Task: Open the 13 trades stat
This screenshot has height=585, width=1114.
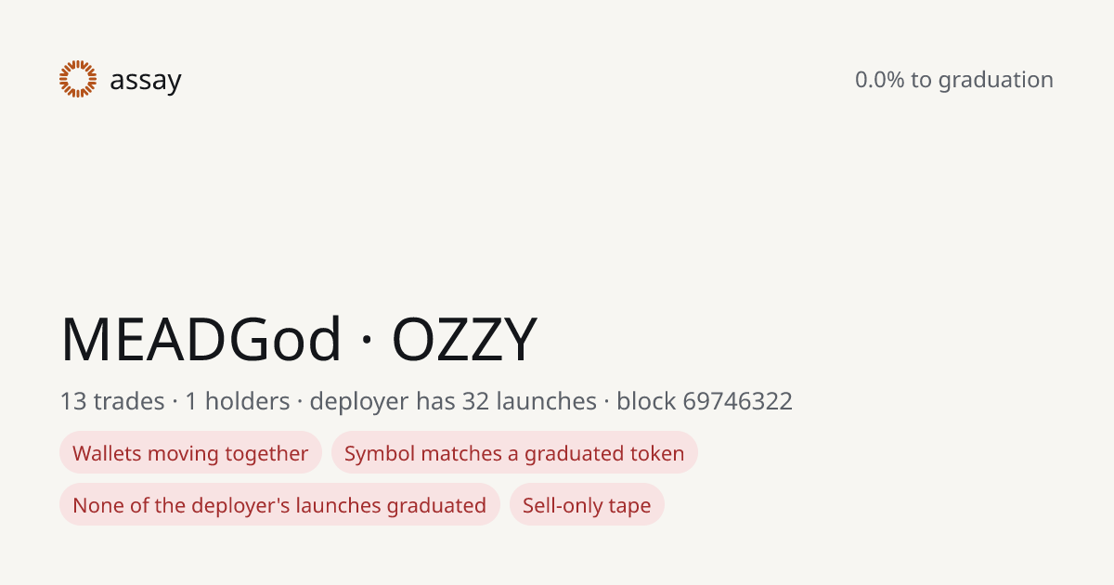Action: coord(112,401)
